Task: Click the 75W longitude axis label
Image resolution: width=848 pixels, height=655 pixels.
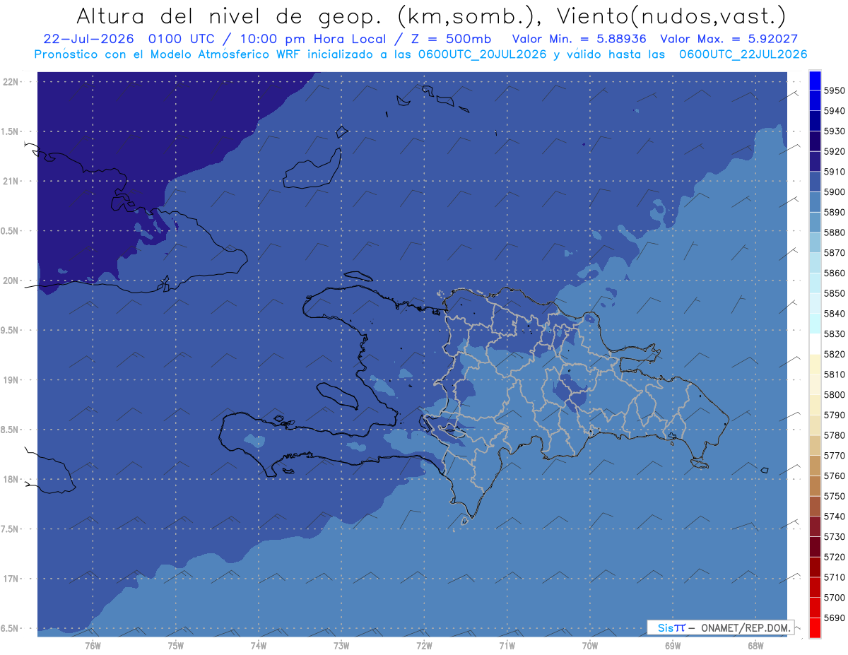Action: point(176,645)
